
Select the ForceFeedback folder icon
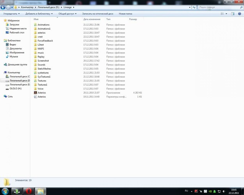click(x=35, y=41)
